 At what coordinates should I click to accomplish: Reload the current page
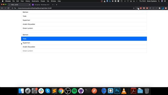click(x=8, y=8)
